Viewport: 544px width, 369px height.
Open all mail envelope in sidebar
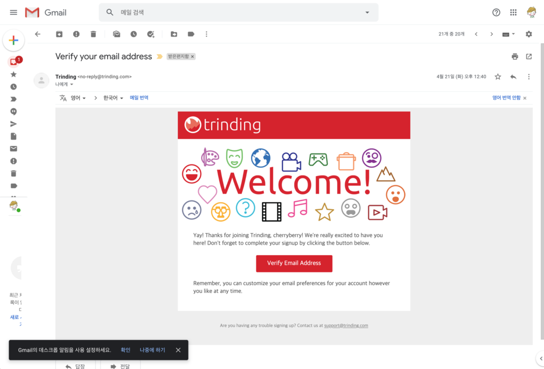13,149
